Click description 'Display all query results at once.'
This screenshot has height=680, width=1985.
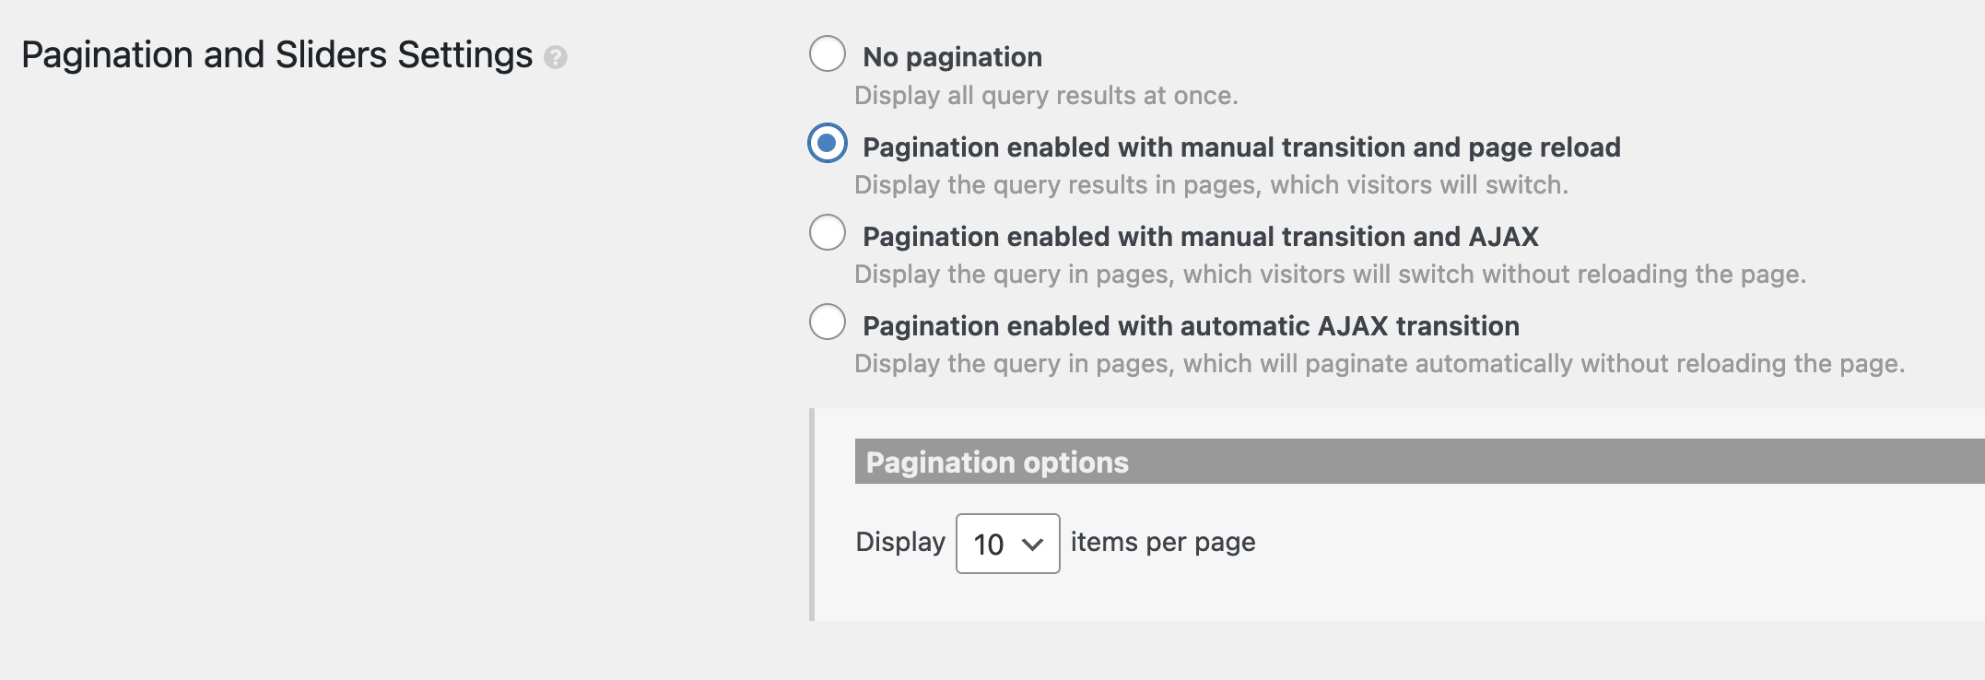click(x=1046, y=96)
